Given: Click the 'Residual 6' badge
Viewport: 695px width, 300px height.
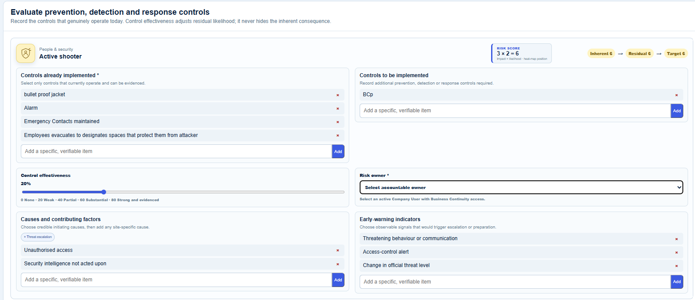Looking at the screenshot, I should (x=639, y=54).
